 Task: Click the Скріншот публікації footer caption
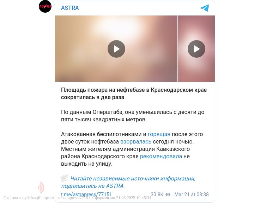coord(77,198)
